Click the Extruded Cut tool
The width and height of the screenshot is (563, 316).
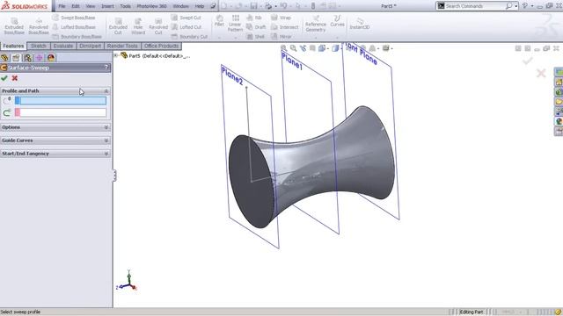(118, 26)
